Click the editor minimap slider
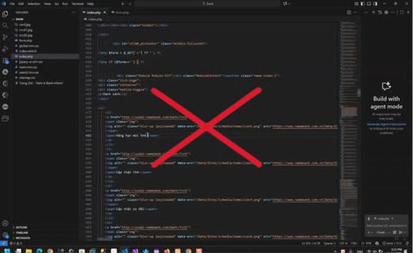This screenshot has height=253, width=413. coord(349,93)
